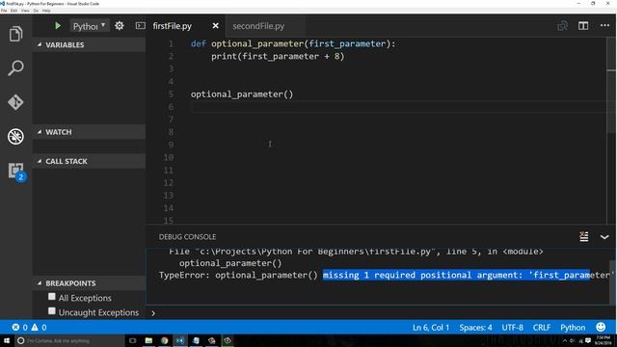Viewport: 617px width, 347px height.
Task: Open the File menu
Action: (4, 11)
